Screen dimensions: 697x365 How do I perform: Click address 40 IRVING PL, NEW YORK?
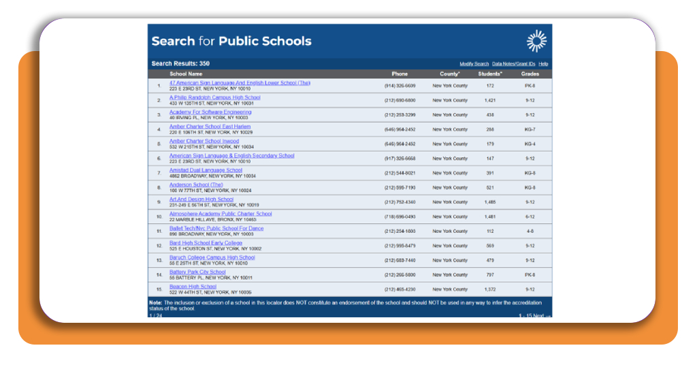click(208, 118)
